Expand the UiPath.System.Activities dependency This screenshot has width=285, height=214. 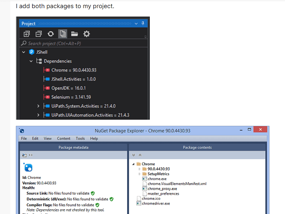38,106
